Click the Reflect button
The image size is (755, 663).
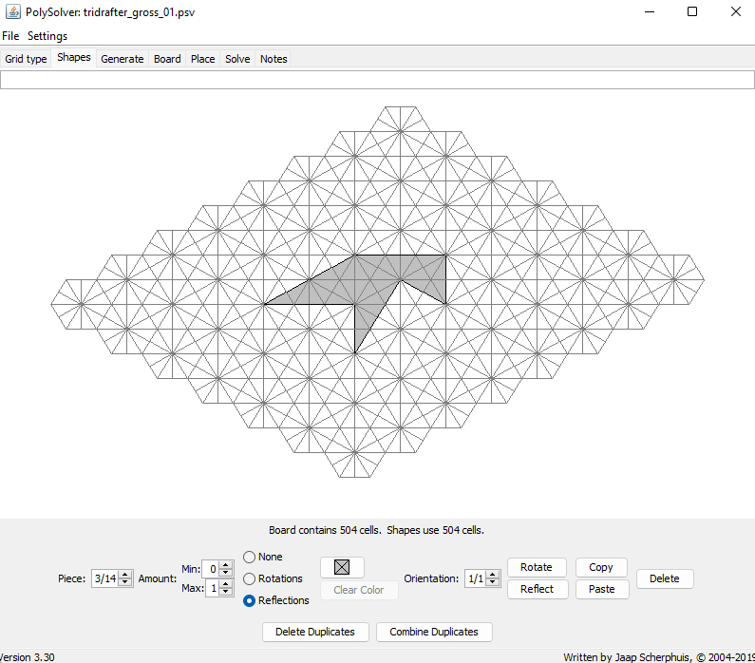click(538, 589)
